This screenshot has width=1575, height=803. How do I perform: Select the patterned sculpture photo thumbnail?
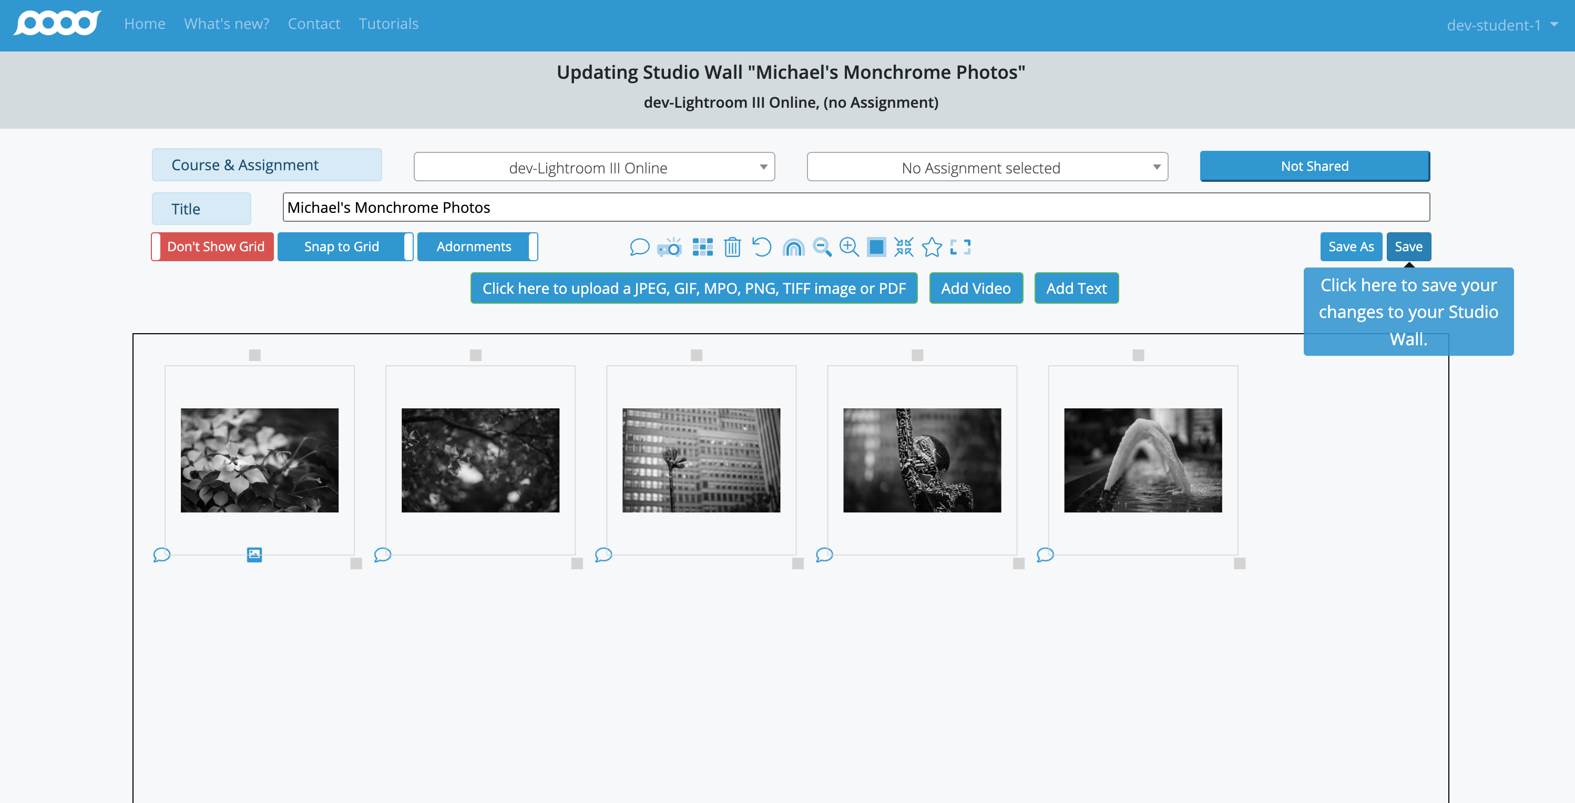tap(922, 460)
